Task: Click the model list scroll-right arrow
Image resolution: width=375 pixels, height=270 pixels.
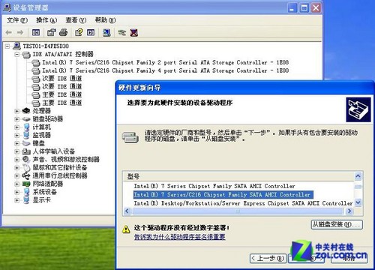Action: [x=349, y=211]
